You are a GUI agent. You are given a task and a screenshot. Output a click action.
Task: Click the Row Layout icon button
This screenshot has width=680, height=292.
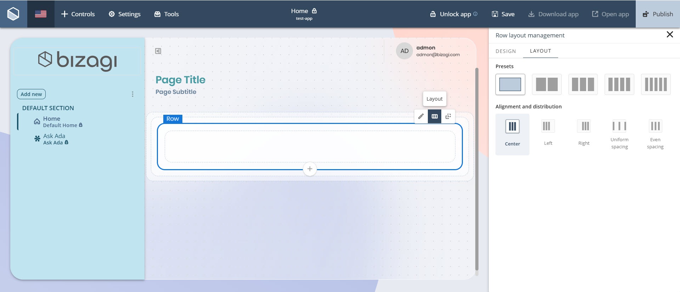(435, 117)
